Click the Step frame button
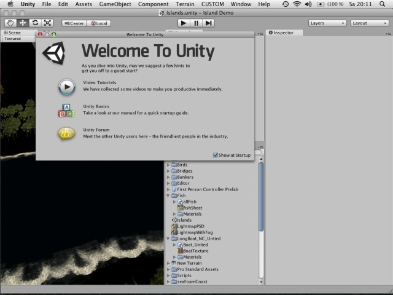Image resolution: width=393 pixels, height=295 pixels. (x=208, y=23)
